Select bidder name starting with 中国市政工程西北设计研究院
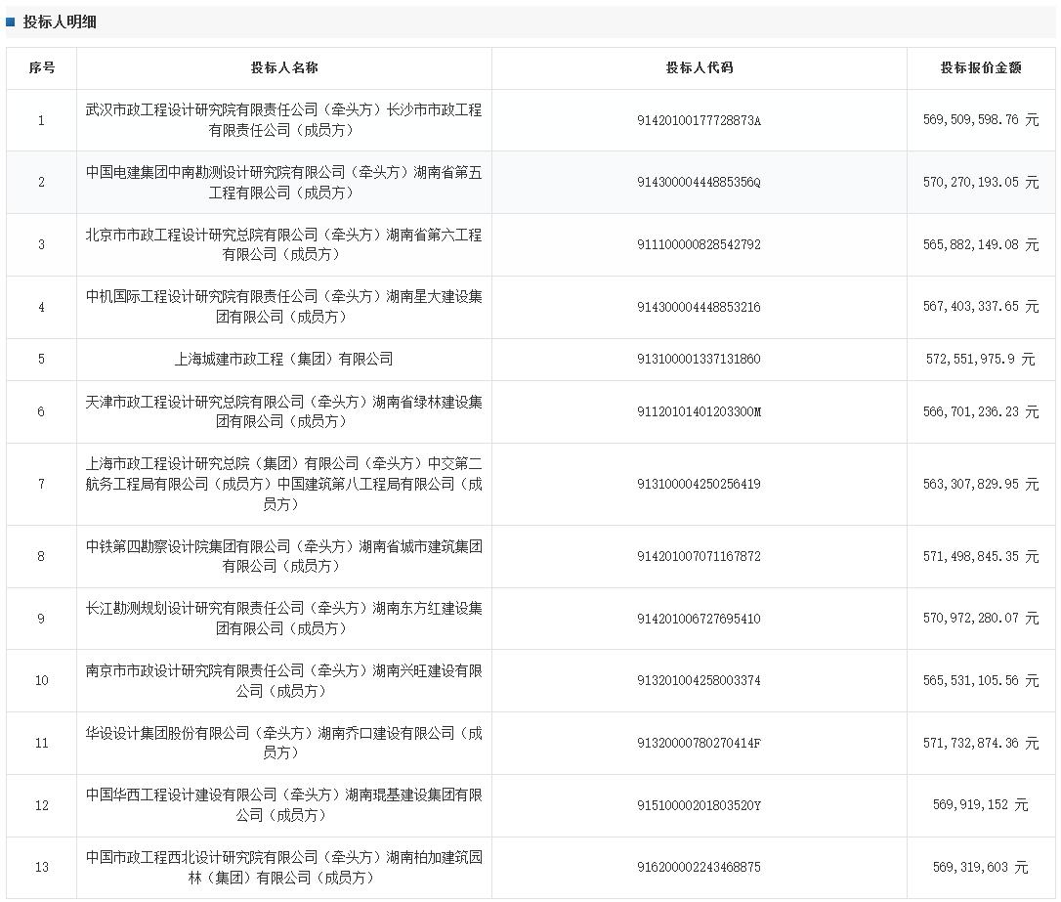Image resolution: width=1061 pixels, height=902 pixels. (x=283, y=867)
